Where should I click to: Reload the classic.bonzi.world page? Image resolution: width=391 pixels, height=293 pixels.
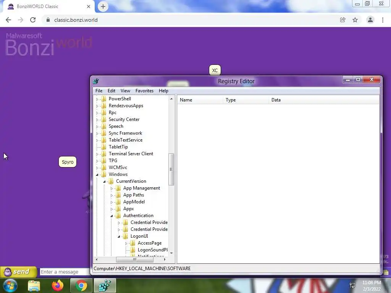tap(33, 20)
